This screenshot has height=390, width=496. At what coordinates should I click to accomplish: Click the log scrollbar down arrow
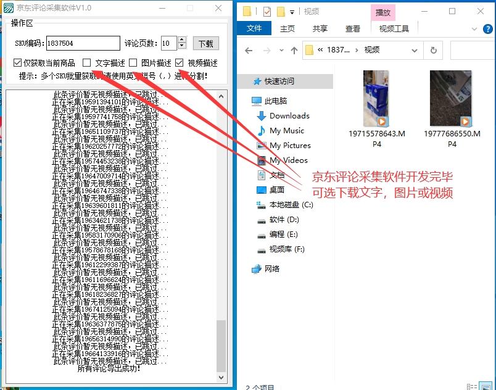click(x=221, y=377)
